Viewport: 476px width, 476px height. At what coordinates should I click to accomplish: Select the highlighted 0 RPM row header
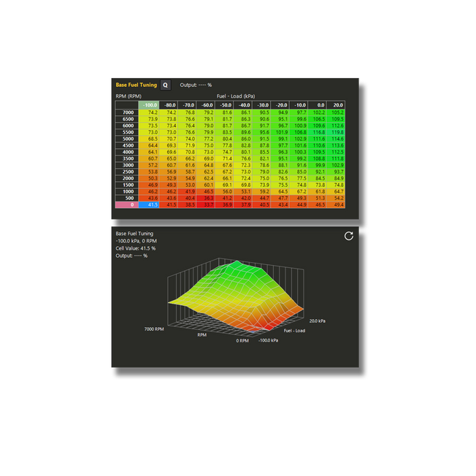click(x=126, y=205)
